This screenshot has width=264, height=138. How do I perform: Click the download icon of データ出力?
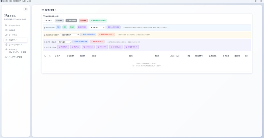(x=6, y=49)
